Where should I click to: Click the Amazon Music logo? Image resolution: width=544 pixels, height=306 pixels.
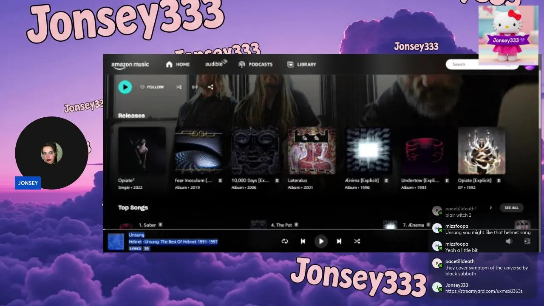coord(130,65)
